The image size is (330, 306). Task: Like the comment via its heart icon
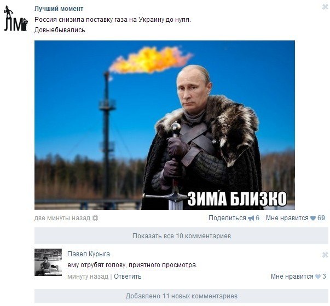[318, 276]
